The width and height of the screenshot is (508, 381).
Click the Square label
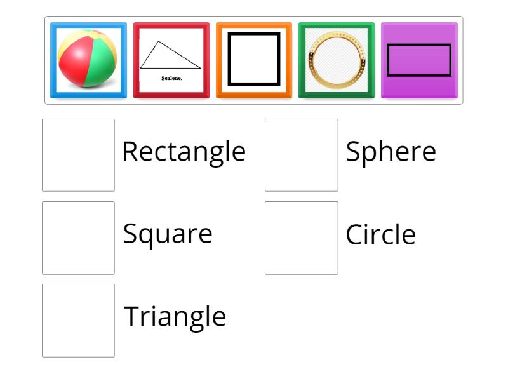tap(168, 234)
